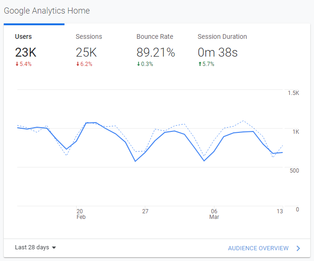Image resolution: width=314 pixels, height=261 pixels.
Task: Click the 1K y-axis label
Action: pos(296,132)
